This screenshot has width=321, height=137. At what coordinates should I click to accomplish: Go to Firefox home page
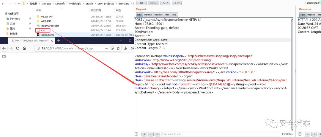click(x=24, y=48)
